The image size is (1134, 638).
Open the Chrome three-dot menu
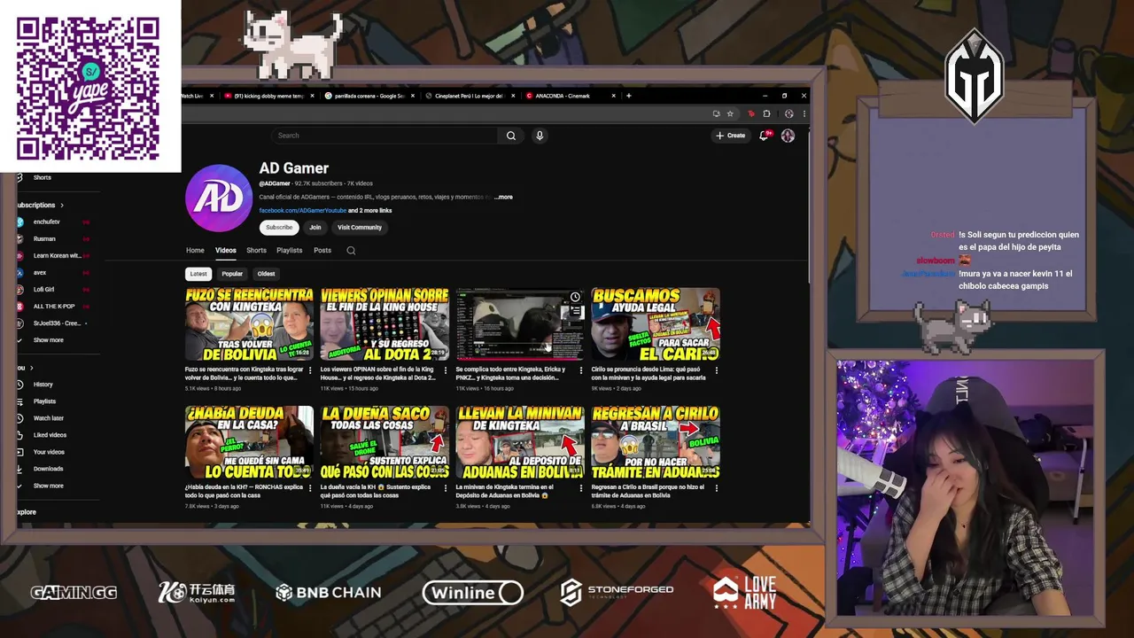click(x=804, y=113)
